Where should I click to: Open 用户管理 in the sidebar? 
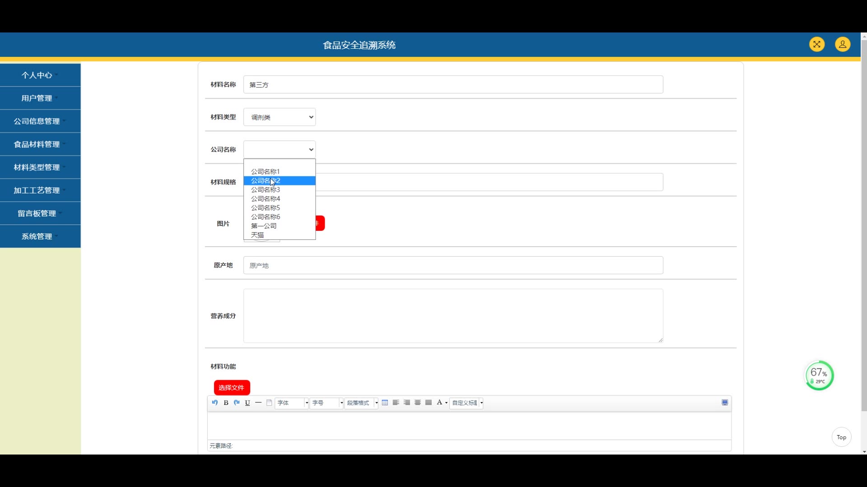pyautogui.click(x=40, y=98)
